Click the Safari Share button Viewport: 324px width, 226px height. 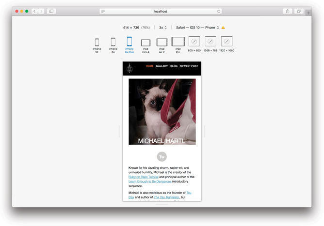click(288, 11)
